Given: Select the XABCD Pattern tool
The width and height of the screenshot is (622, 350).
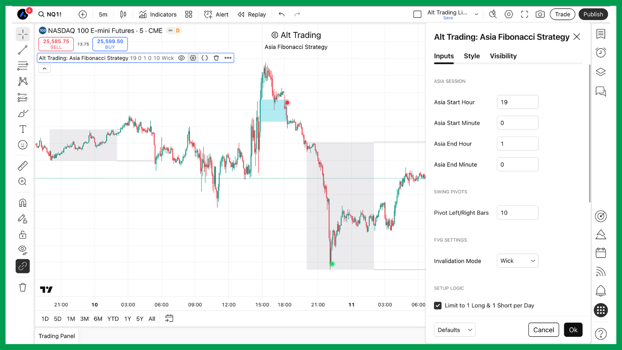Looking at the screenshot, I should point(23,82).
